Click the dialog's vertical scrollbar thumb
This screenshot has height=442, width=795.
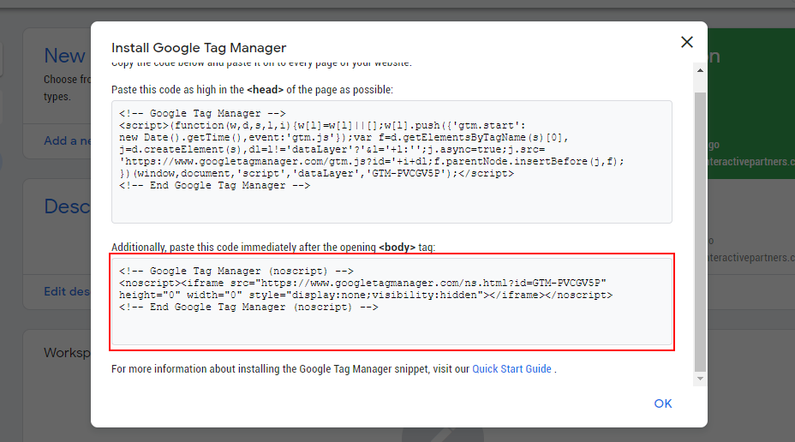click(x=700, y=231)
